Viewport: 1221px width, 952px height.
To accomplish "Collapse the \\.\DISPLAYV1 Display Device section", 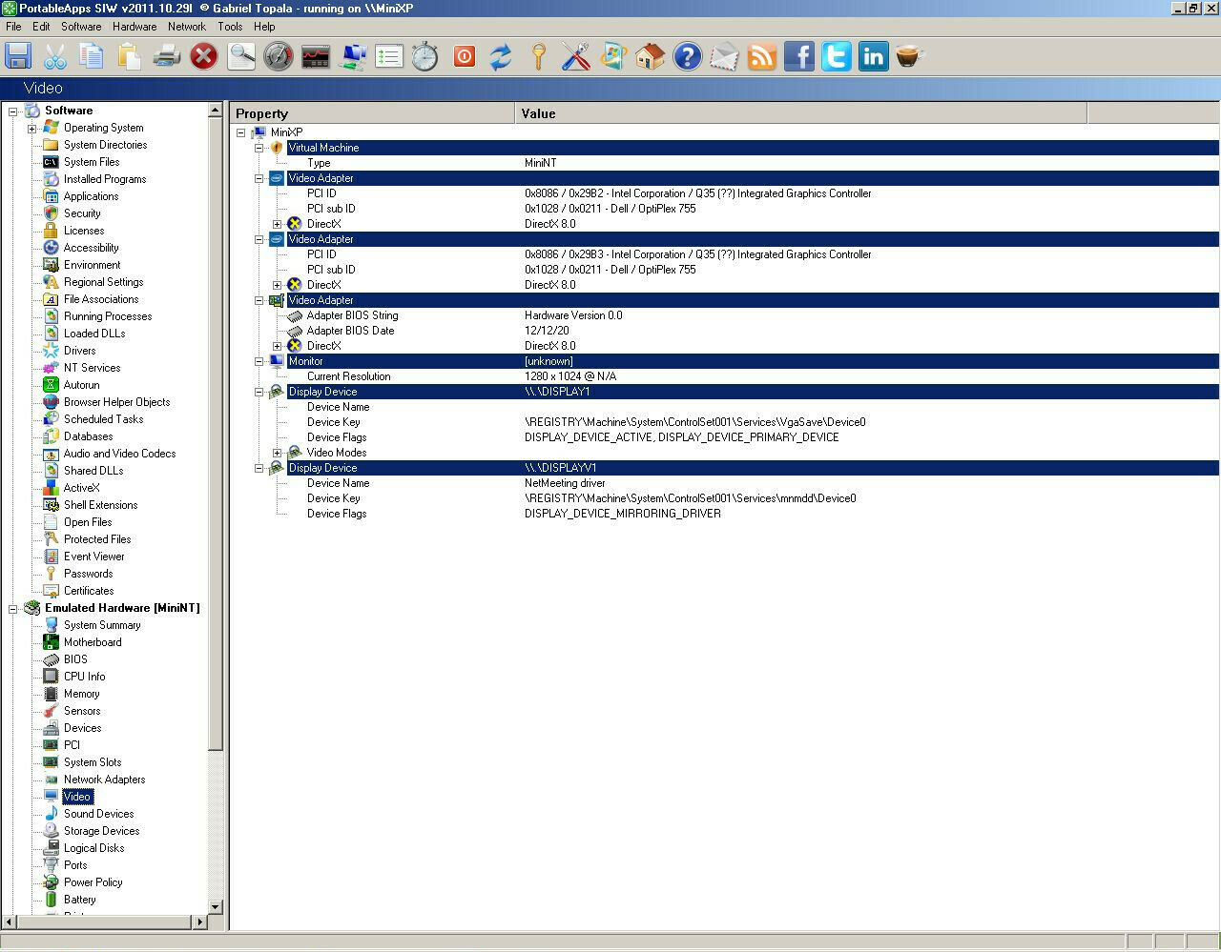I will tap(259, 468).
